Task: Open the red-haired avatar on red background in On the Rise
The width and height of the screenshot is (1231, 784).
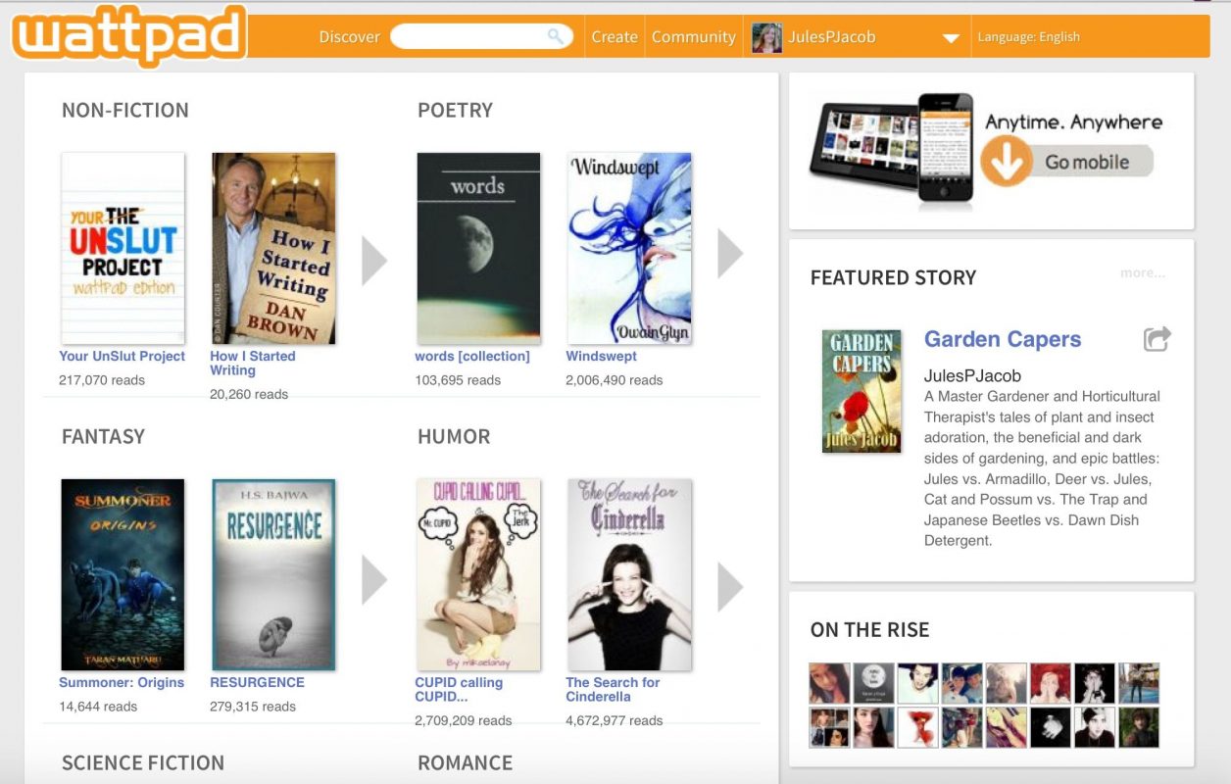Action: pos(1050,683)
